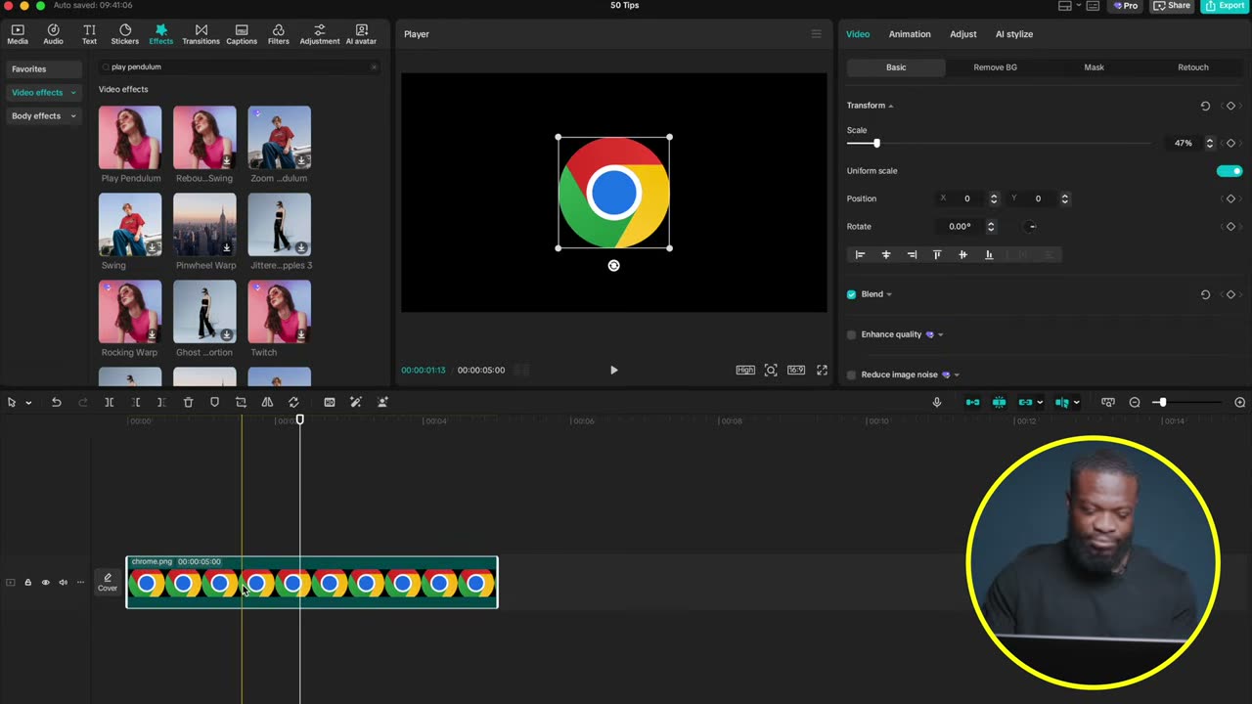This screenshot has width=1252, height=704.
Task: Open the AI avatar panel
Action: coord(361,34)
